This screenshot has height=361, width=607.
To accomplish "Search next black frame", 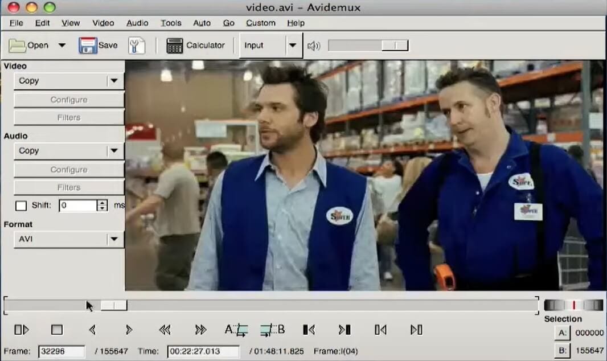I will click(x=344, y=330).
